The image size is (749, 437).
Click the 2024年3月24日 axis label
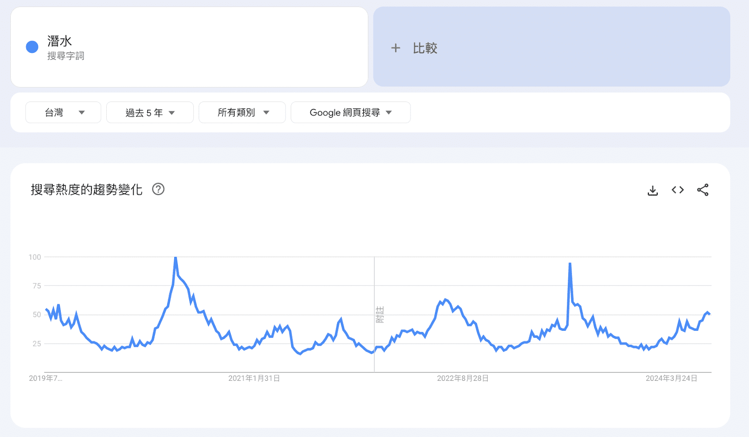point(672,378)
